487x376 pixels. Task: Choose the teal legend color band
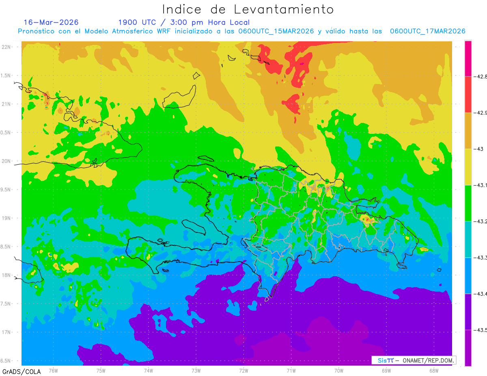(468, 239)
